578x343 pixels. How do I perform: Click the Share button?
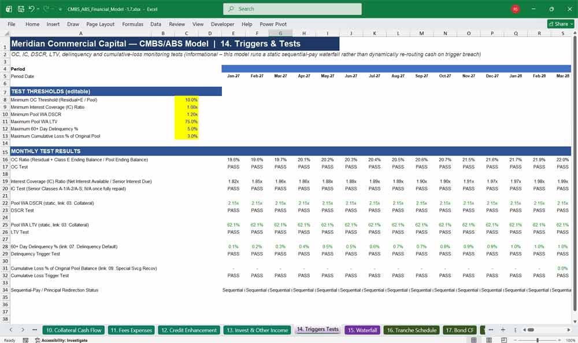click(x=561, y=24)
